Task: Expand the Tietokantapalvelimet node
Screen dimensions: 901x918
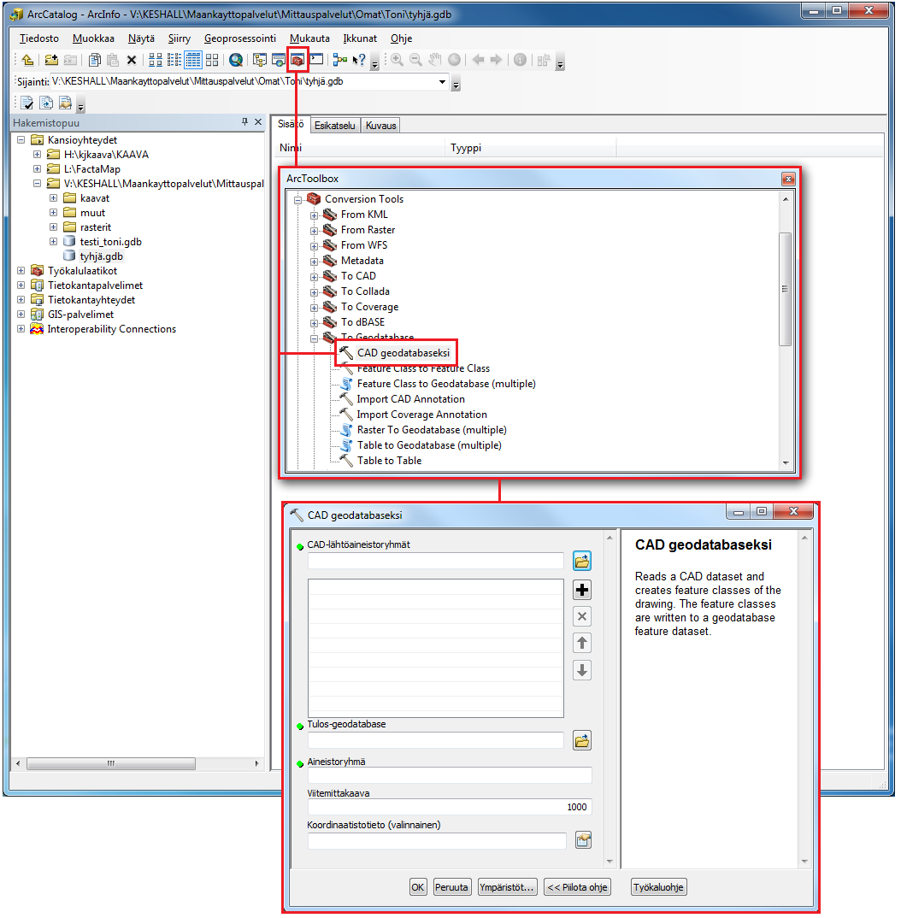Action: click(x=21, y=285)
